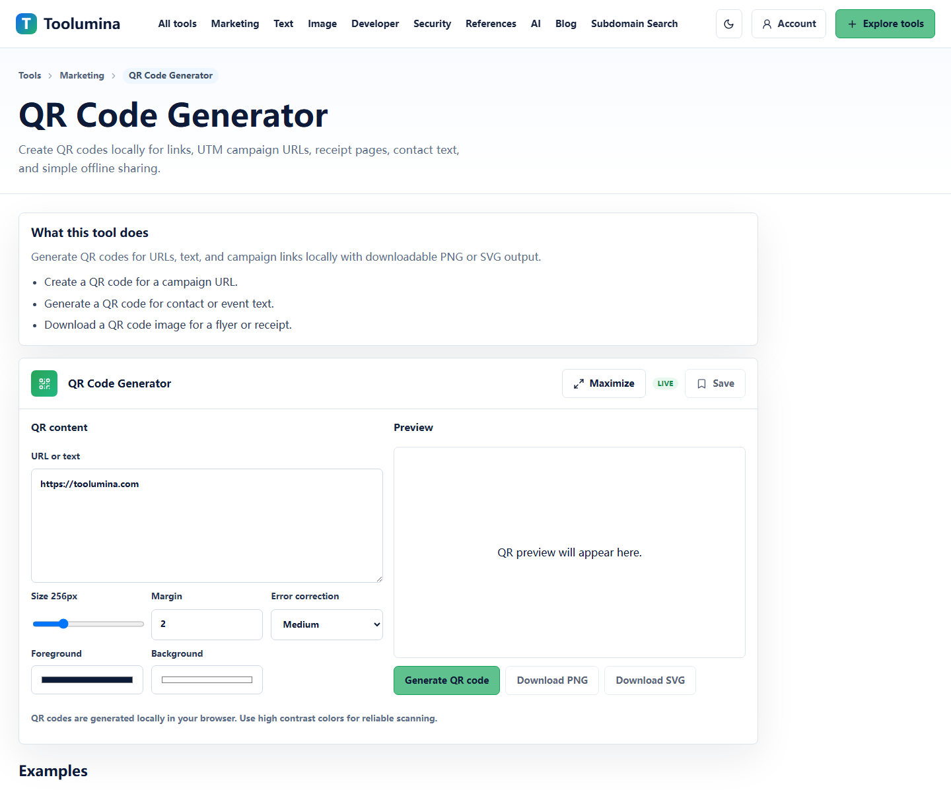The width and height of the screenshot is (951, 792).
Task: Click the textarea resize handle corner
Action: pyautogui.click(x=379, y=579)
